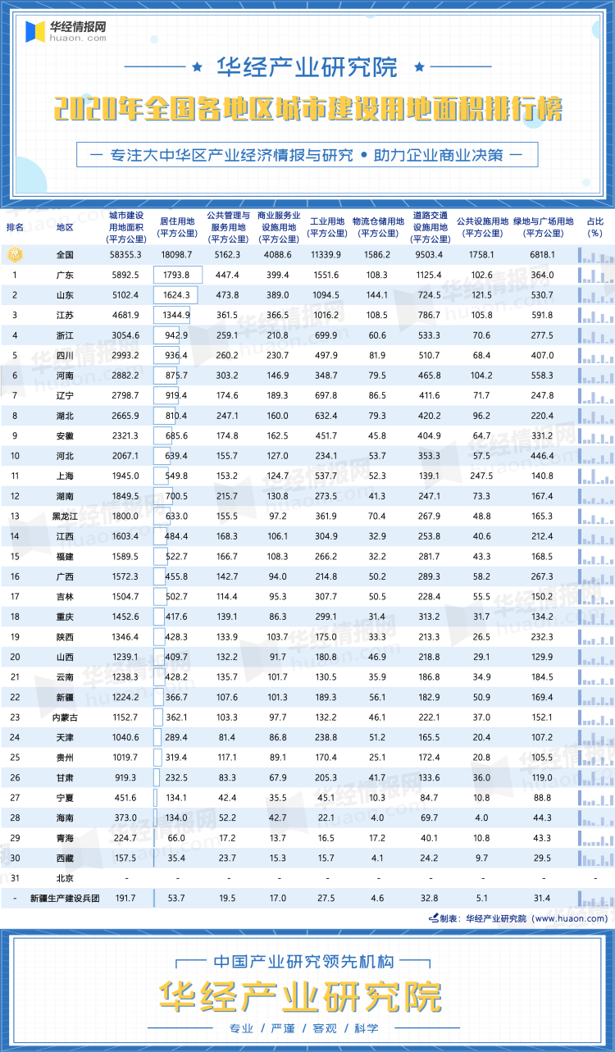Select the 绿地与广场用地 column header
Viewport: 615px width, 1052px height.
coord(543,226)
